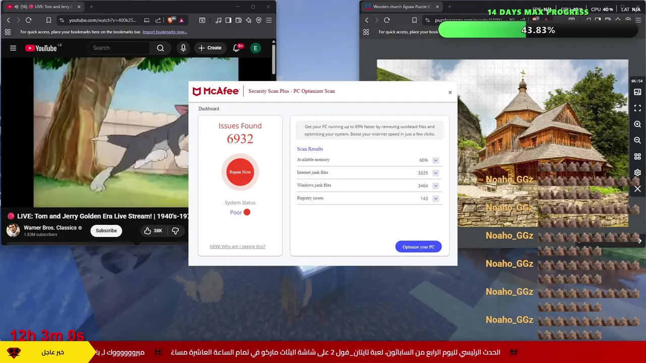
Task: Close the Wooden church Jigsaw Puzzle tab
Action: click(x=437, y=7)
